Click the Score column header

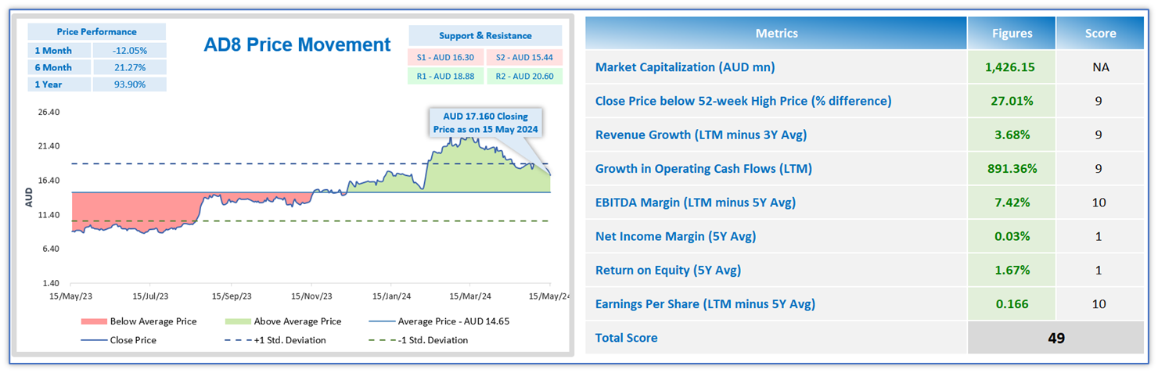[1100, 34]
